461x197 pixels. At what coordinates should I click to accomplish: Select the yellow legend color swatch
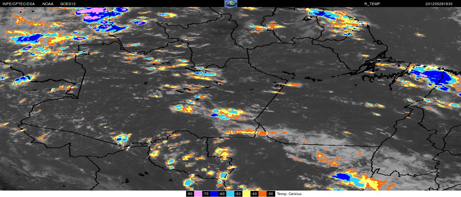coord(246,194)
